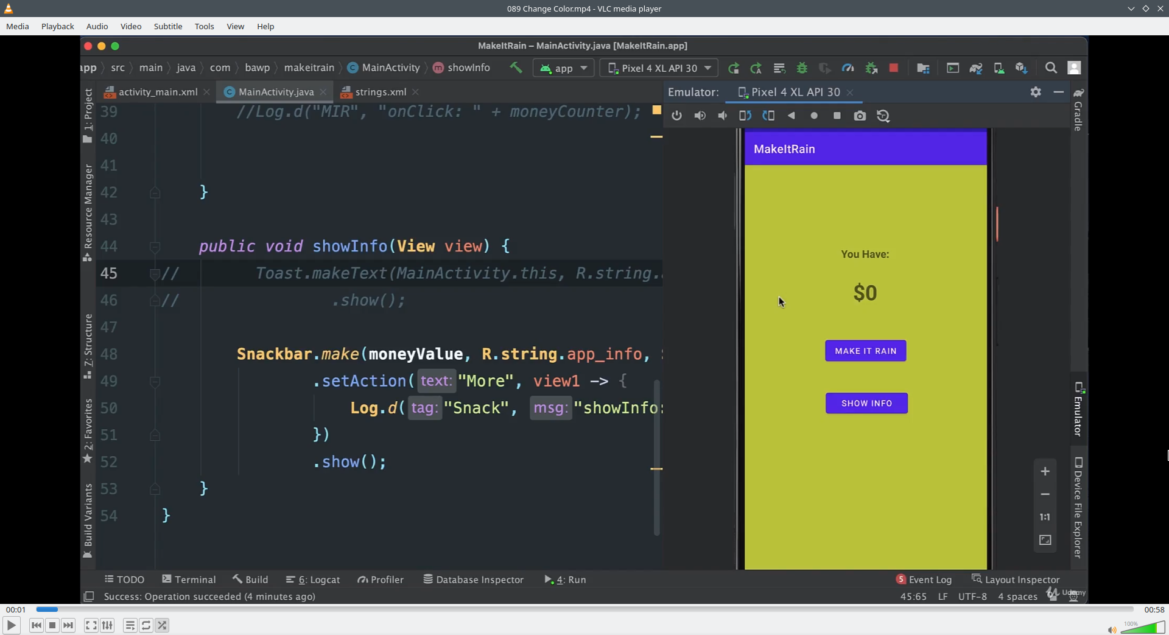Stop video playback

(x=52, y=625)
